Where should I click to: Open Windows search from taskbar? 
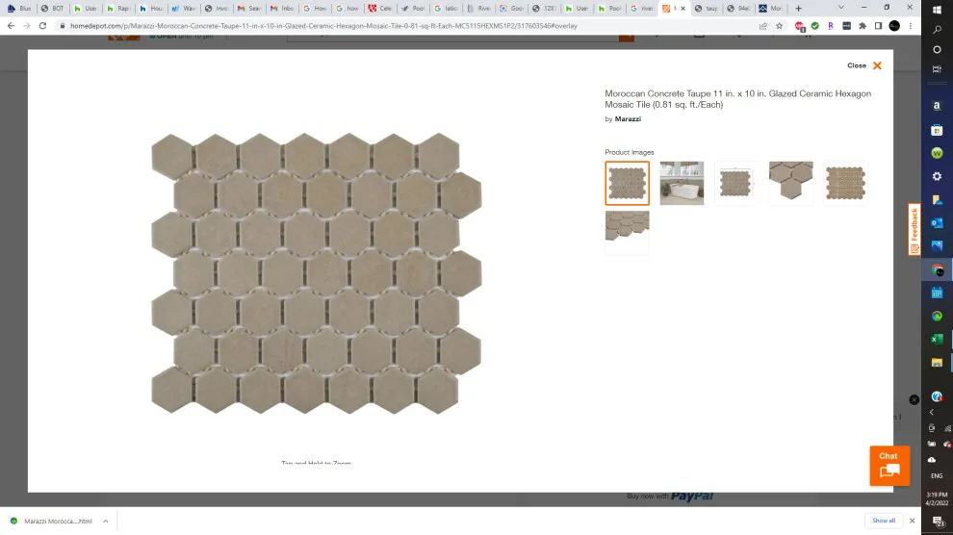point(937,29)
